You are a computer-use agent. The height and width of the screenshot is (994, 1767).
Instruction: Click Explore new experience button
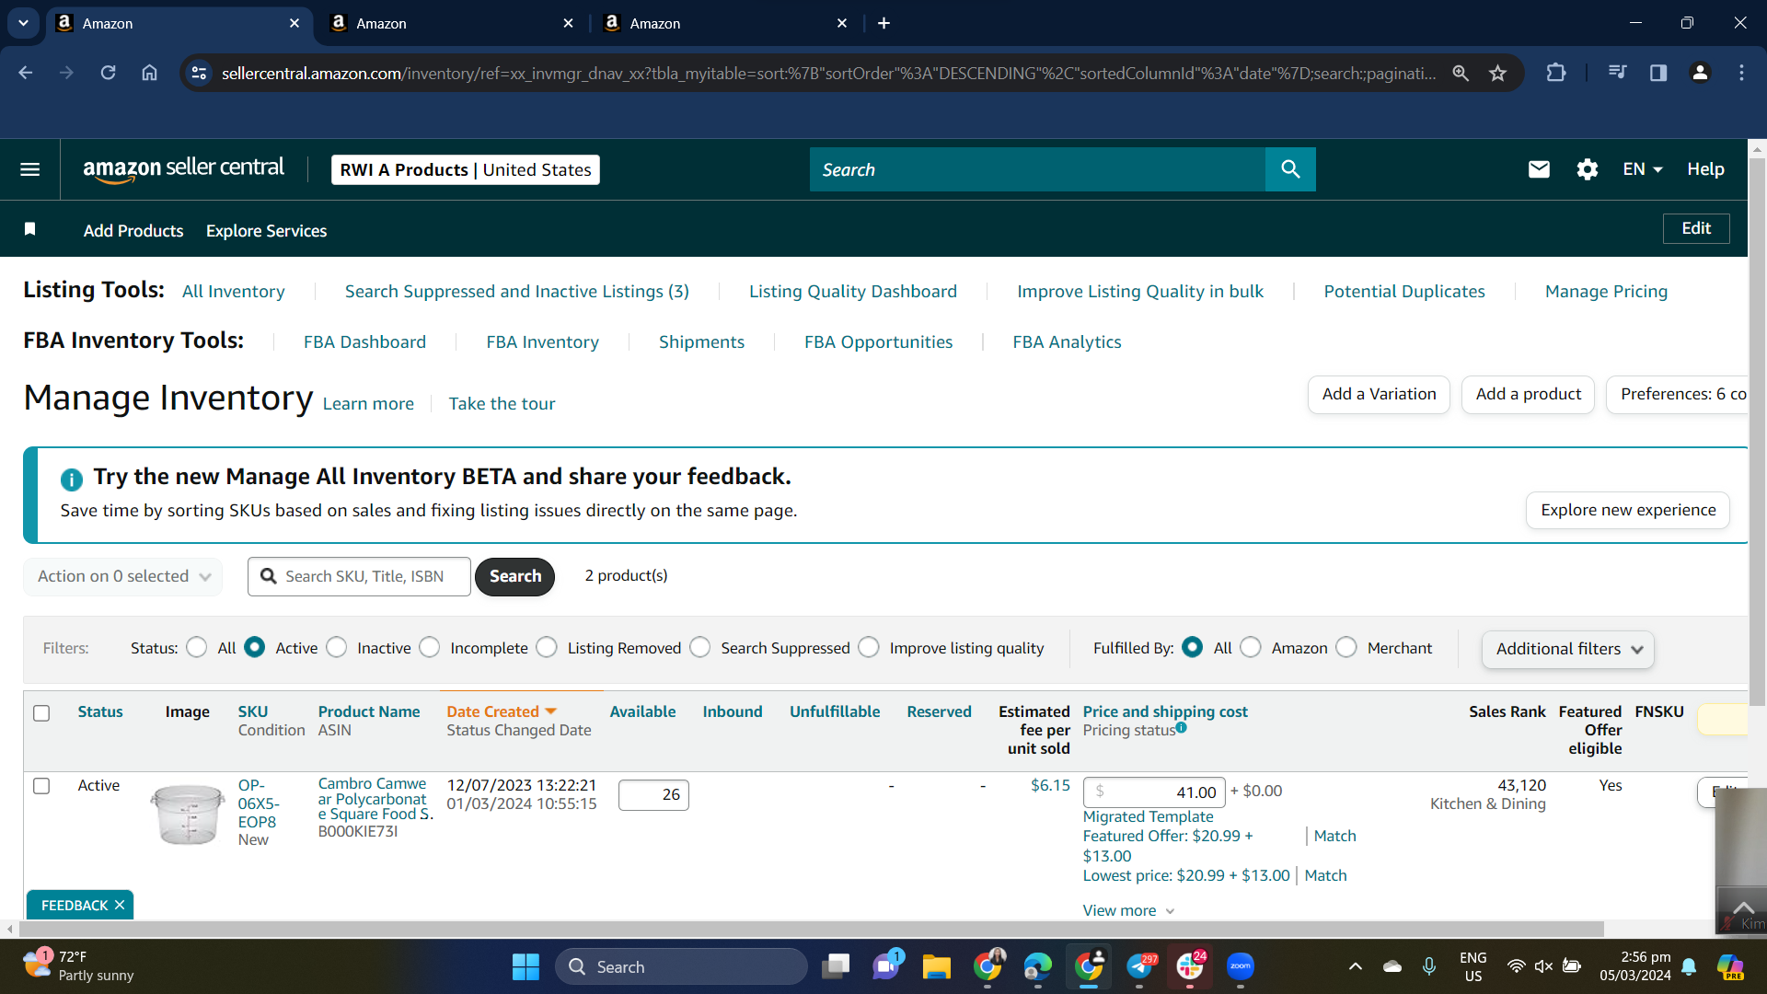point(1628,510)
